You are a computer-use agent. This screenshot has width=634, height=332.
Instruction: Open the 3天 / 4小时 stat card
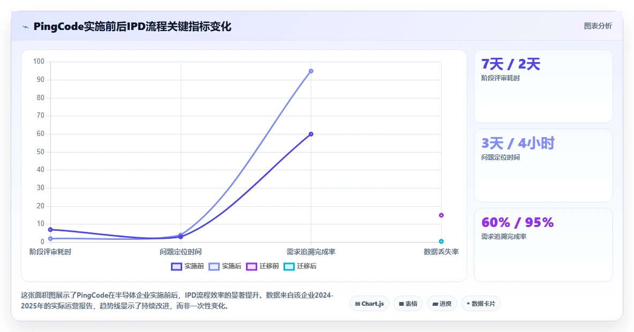543,165
